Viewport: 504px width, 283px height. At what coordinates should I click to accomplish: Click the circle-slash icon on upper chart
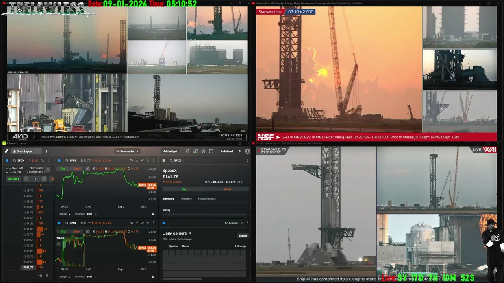coord(87,169)
